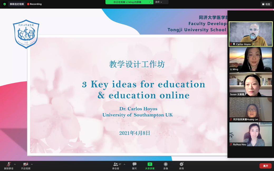This screenshot has height=171, width=274.
Task: Click 移除选定视频 to unpin video
Action: pos(17,4)
